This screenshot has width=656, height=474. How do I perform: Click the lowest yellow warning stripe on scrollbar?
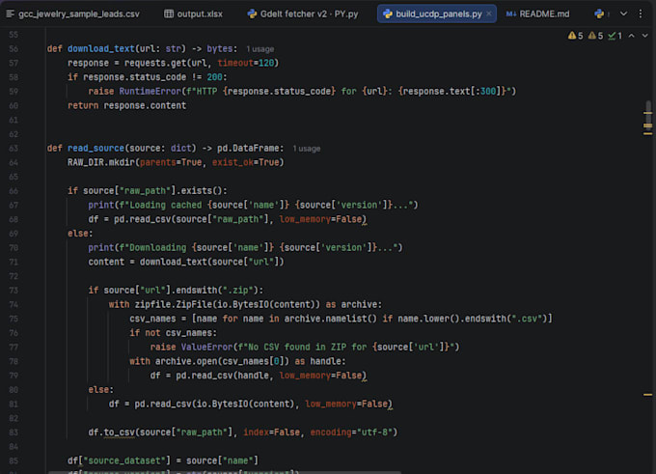pyautogui.click(x=647, y=395)
